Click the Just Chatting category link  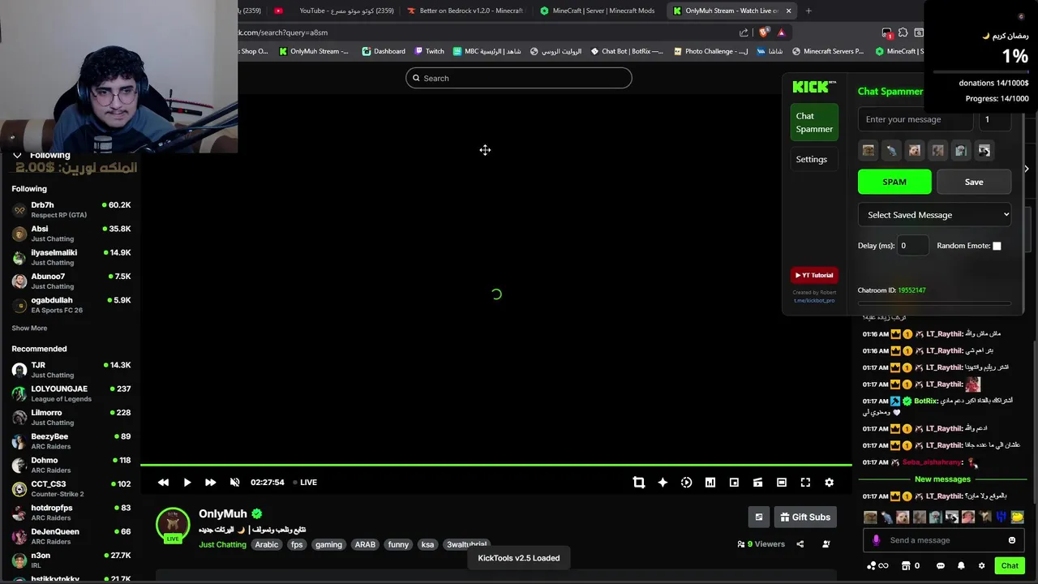tap(222, 544)
